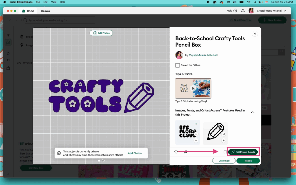Click the wavy lines sidebar icon

[8, 61]
